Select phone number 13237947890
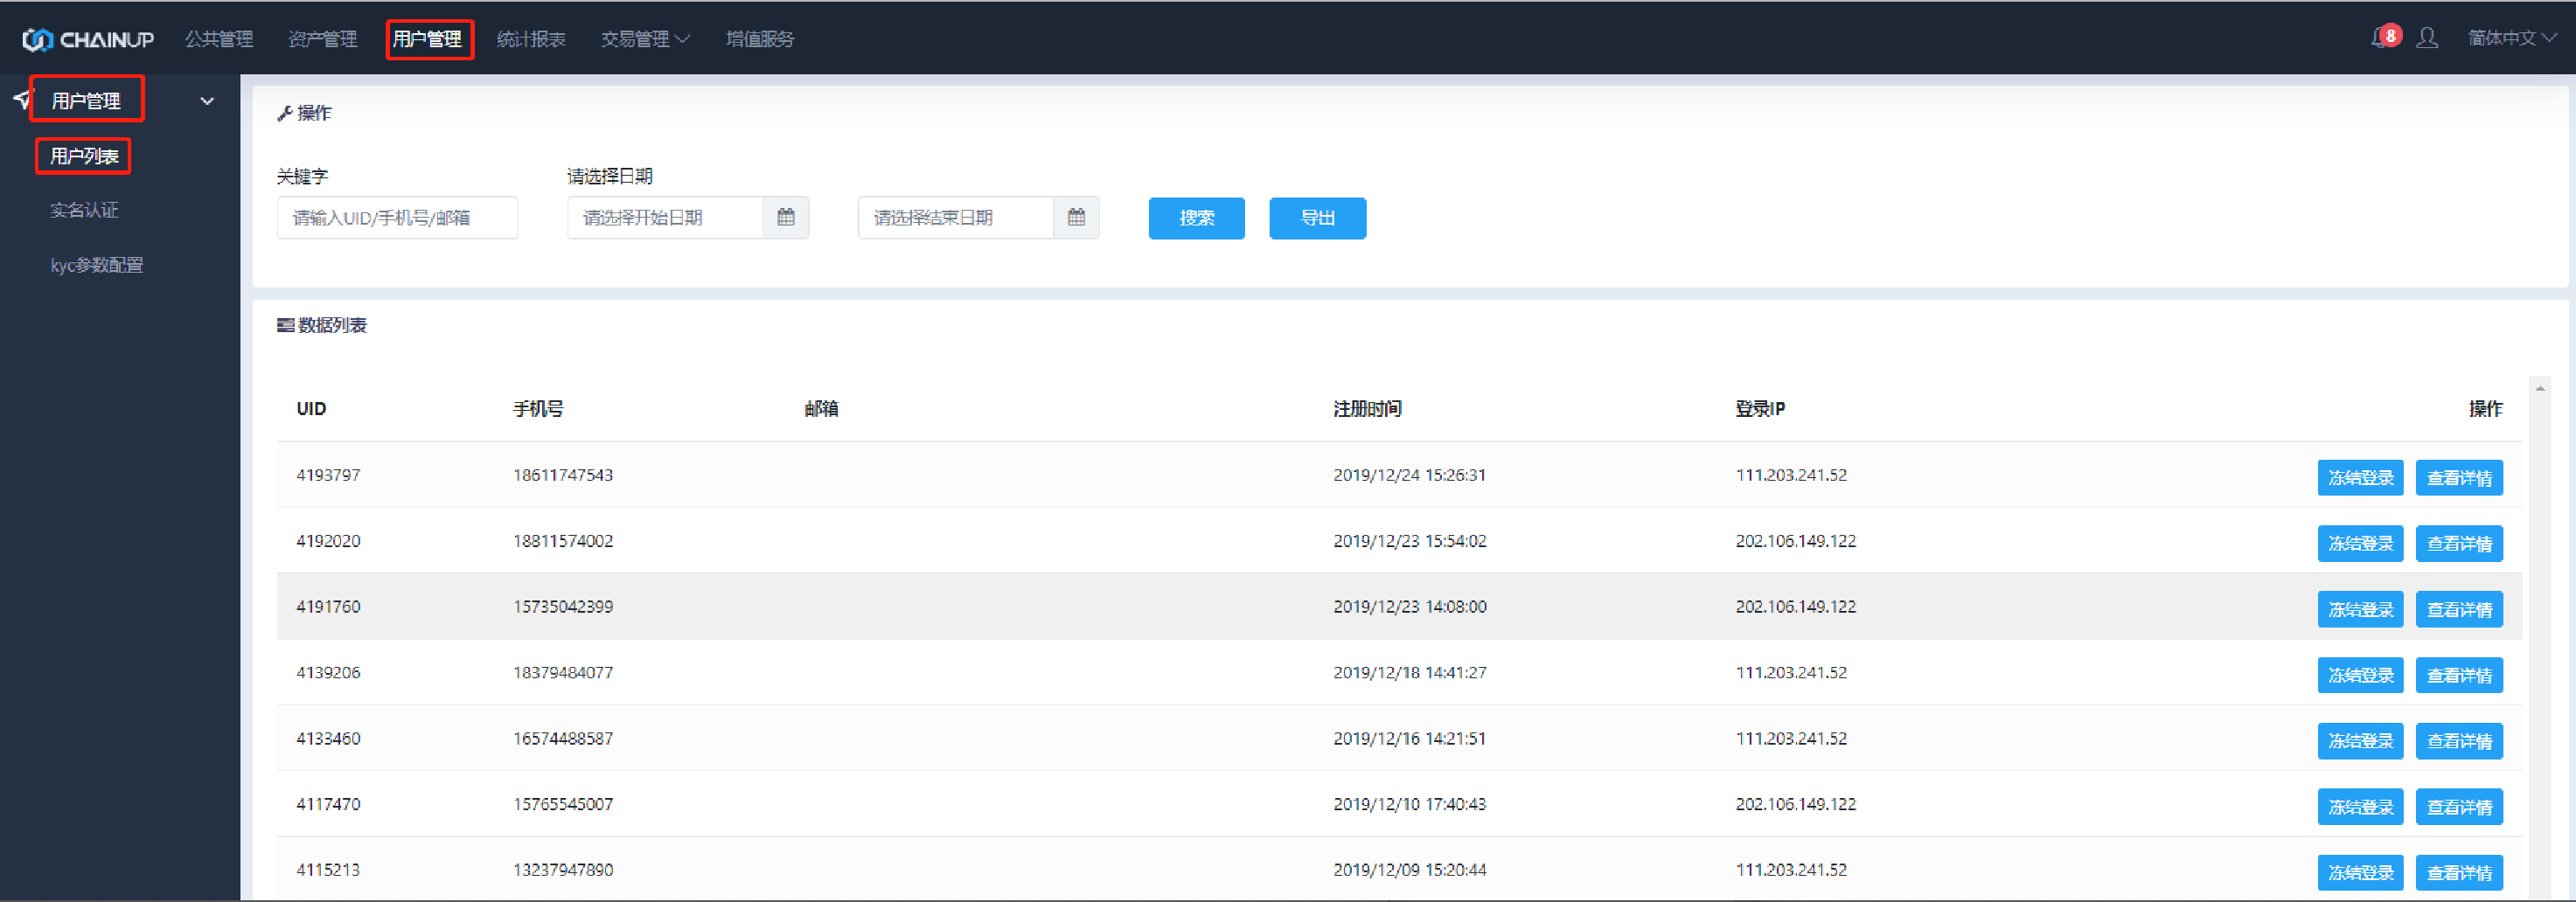Viewport: 2576px width, 902px height. point(563,870)
